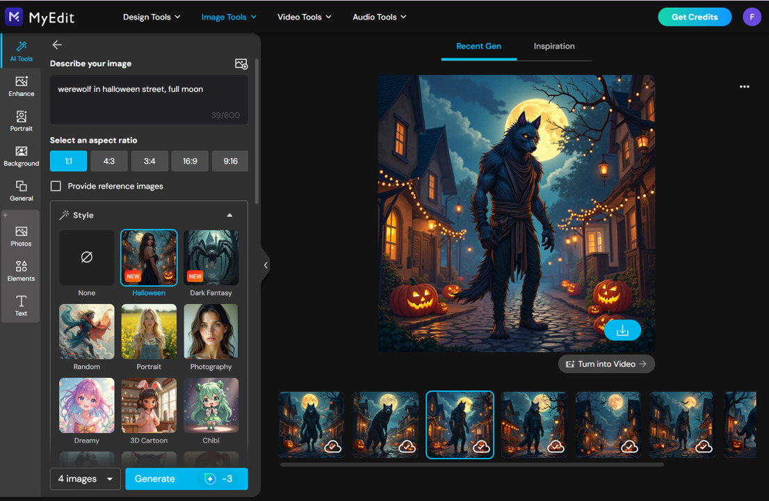
Task: Select the 9:16 aspect ratio
Action: (229, 161)
